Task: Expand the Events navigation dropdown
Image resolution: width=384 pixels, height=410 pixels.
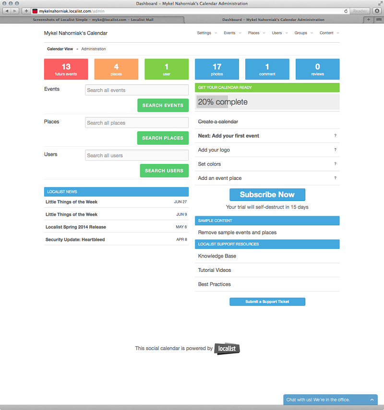Action: [x=232, y=33]
